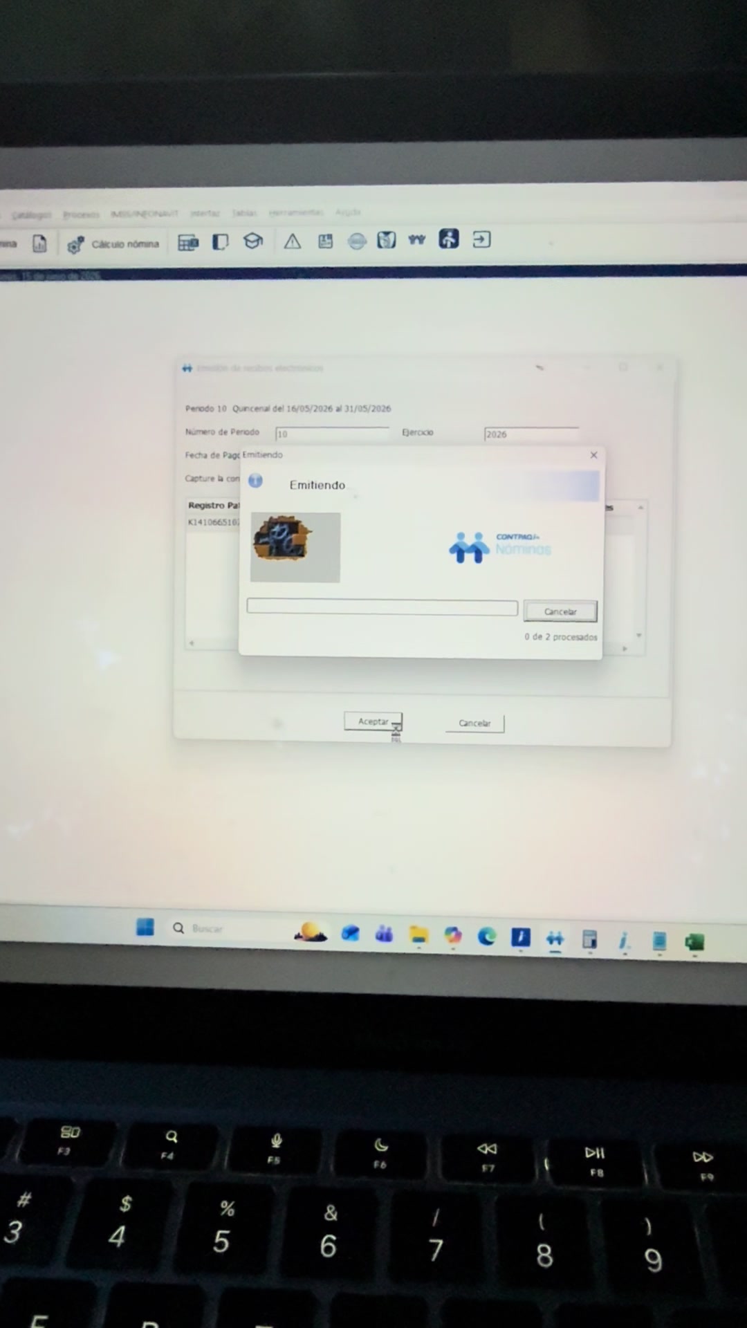The height and width of the screenshot is (1328, 747).
Task: Open File Explorer from the taskbar
Action: 418,935
